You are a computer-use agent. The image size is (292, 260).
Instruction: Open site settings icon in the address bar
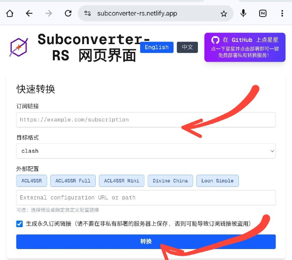(x=88, y=13)
